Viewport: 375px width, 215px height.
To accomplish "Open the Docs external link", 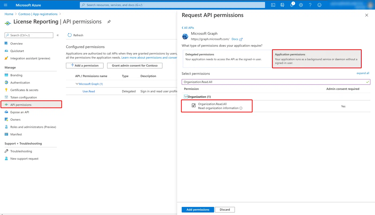I will coord(237,39).
